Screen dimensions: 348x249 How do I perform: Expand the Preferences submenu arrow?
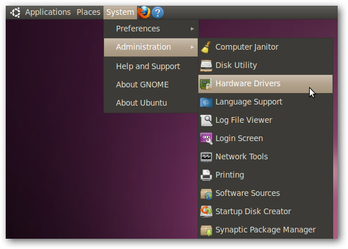[x=192, y=29]
